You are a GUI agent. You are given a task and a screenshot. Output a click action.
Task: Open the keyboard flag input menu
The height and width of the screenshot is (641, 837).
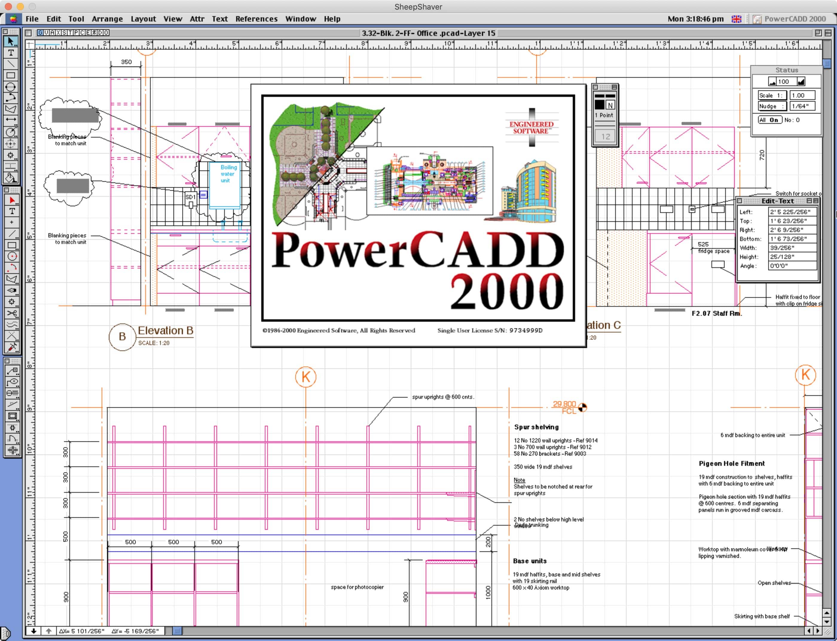tap(736, 19)
